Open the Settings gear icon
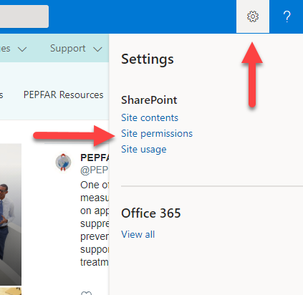The height and width of the screenshot is (295, 303). point(253,16)
